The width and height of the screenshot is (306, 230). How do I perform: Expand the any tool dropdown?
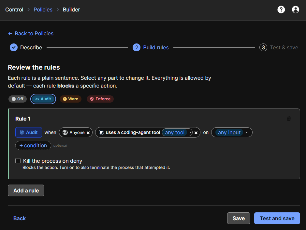pyautogui.click(x=177, y=132)
